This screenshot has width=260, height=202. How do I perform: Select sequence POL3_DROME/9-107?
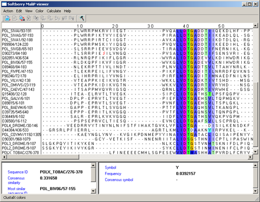19,143
